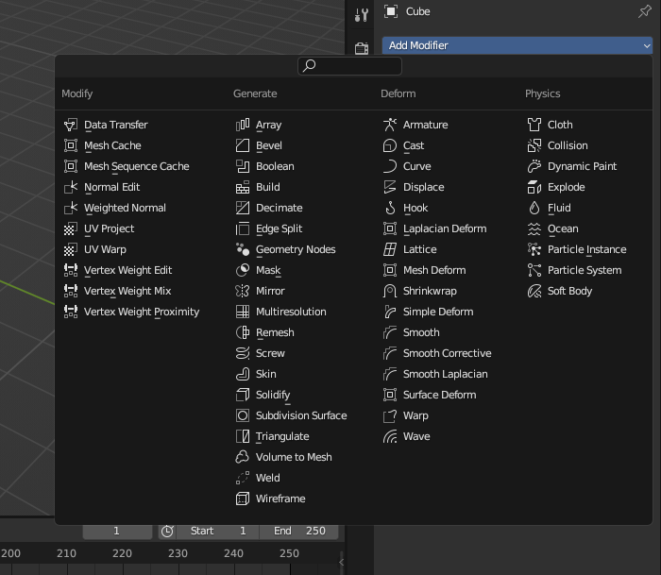The width and height of the screenshot is (661, 575).
Task: Toggle the Use Preview Range clock icon
Action: pos(167,532)
